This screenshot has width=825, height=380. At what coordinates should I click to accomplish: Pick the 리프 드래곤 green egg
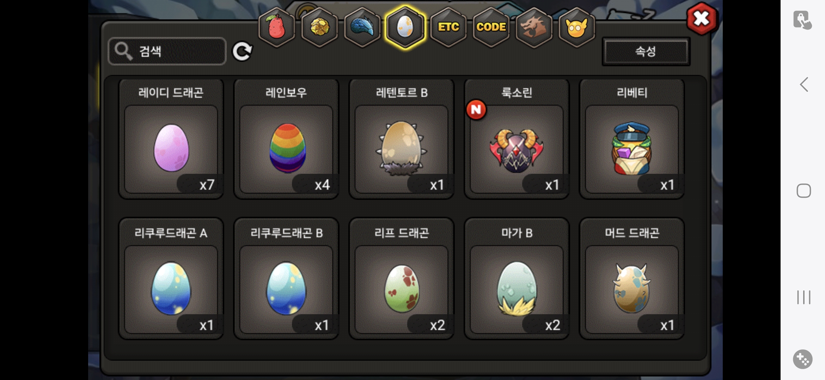401,279
